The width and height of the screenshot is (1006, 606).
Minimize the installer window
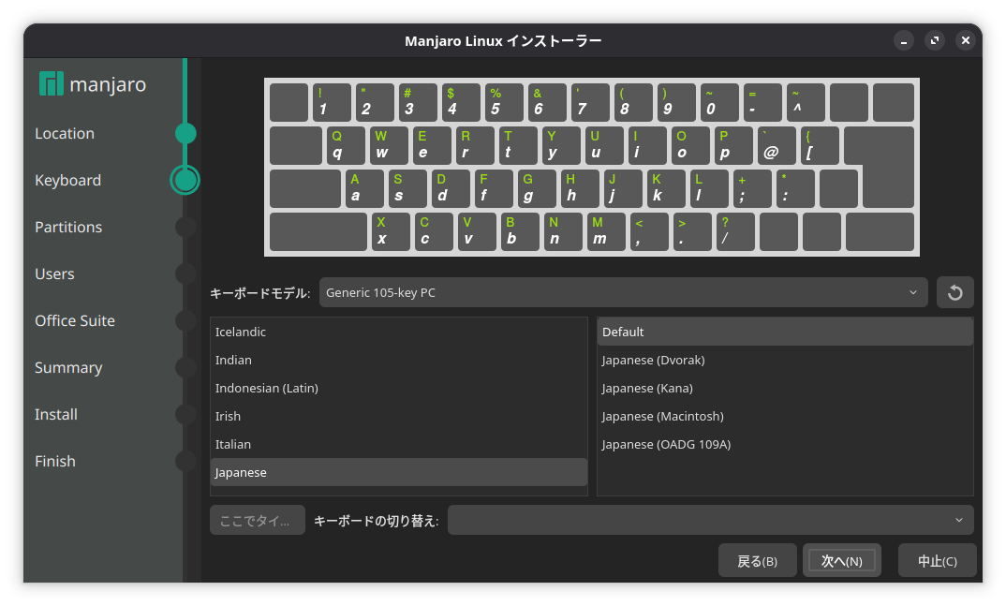[x=903, y=41]
